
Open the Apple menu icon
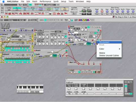click(x=3, y=1)
